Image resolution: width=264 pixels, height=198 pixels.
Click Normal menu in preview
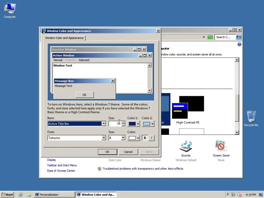(58, 60)
